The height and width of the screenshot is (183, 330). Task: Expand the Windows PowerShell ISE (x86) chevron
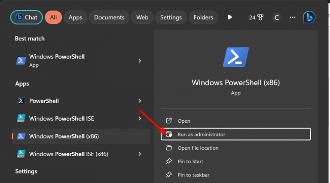click(140, 154)
